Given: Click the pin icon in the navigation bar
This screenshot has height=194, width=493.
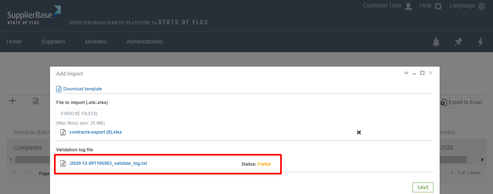Looking at the screenshot, I should tap(458, 42).
